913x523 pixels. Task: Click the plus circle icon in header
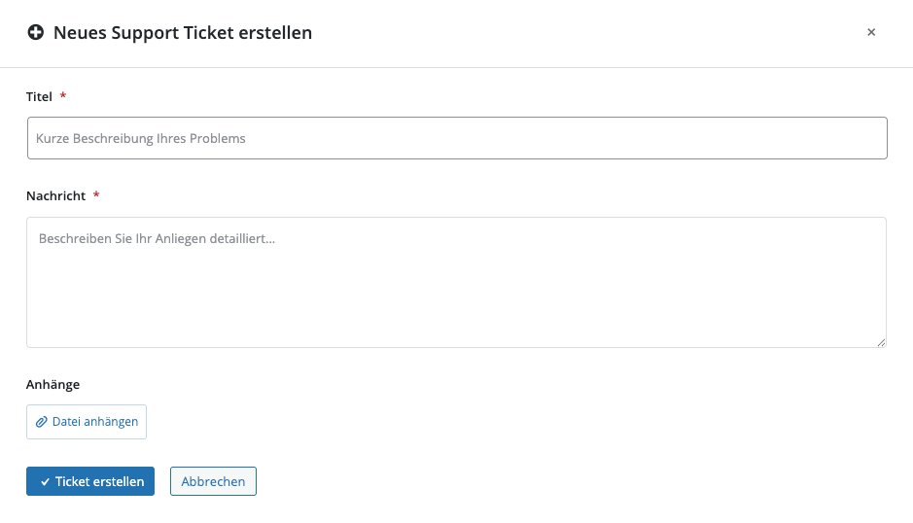36,33
